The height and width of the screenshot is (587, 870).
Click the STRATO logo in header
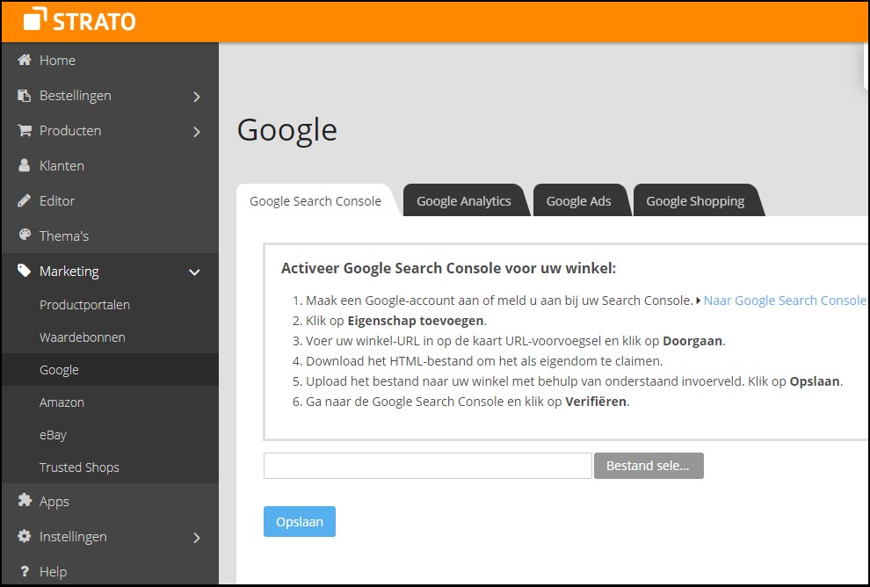(x=79, y=20)
